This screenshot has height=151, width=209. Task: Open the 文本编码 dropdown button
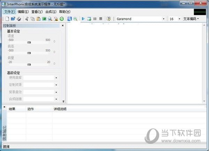[191, 19]
